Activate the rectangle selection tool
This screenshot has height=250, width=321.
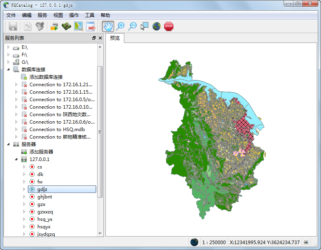click(144, 26)
